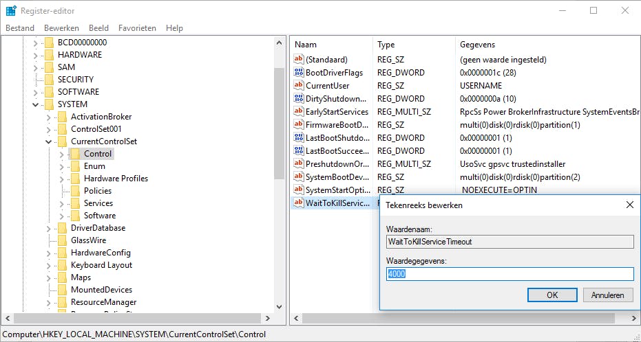The image size is (641, 342).
Task: Confirm the dialog with OK
Action: pos(552,295)
